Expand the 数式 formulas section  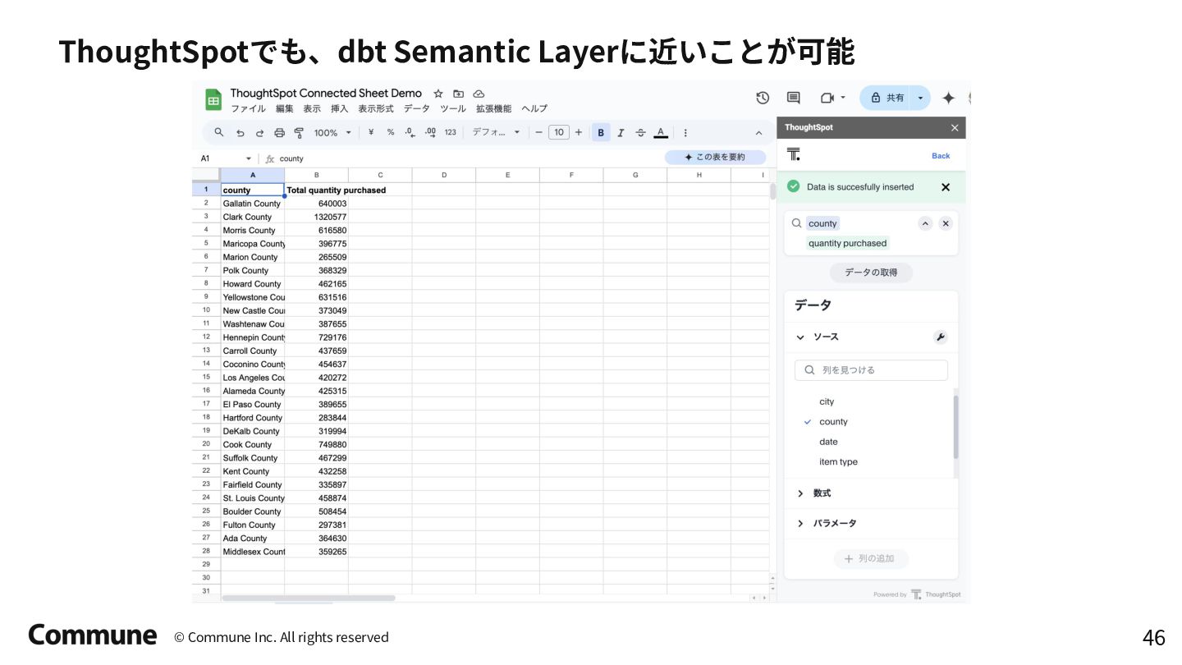(800, 493)
